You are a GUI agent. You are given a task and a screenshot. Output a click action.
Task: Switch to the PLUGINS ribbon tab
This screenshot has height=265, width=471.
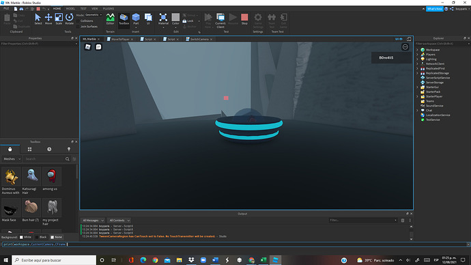coord(109,9)
